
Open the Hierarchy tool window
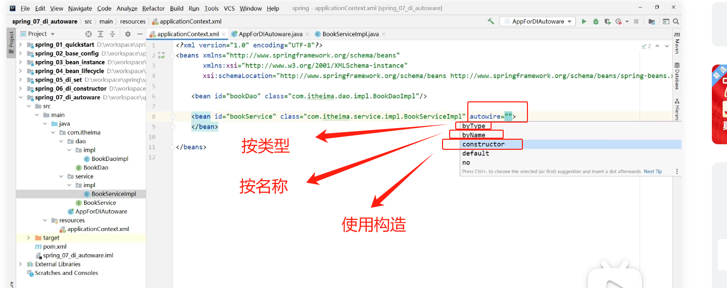[677, 109]
